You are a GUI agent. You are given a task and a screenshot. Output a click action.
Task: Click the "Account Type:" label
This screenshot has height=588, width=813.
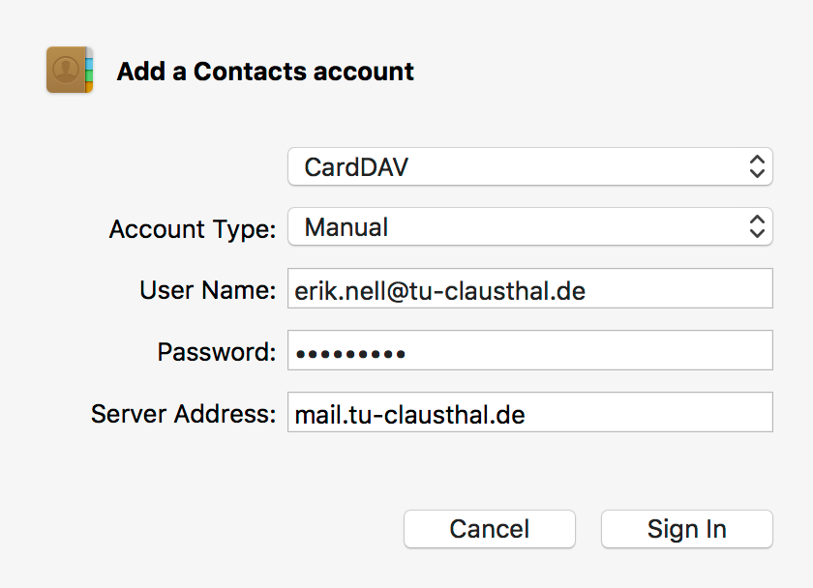[x=193, y=229]
